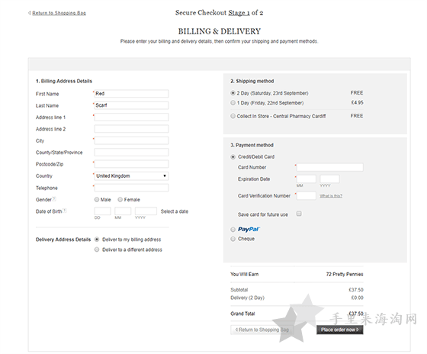The height and width of the screenshot is (354, 427).
Task: Click the Date of Birth help icon
Action: 65,211
